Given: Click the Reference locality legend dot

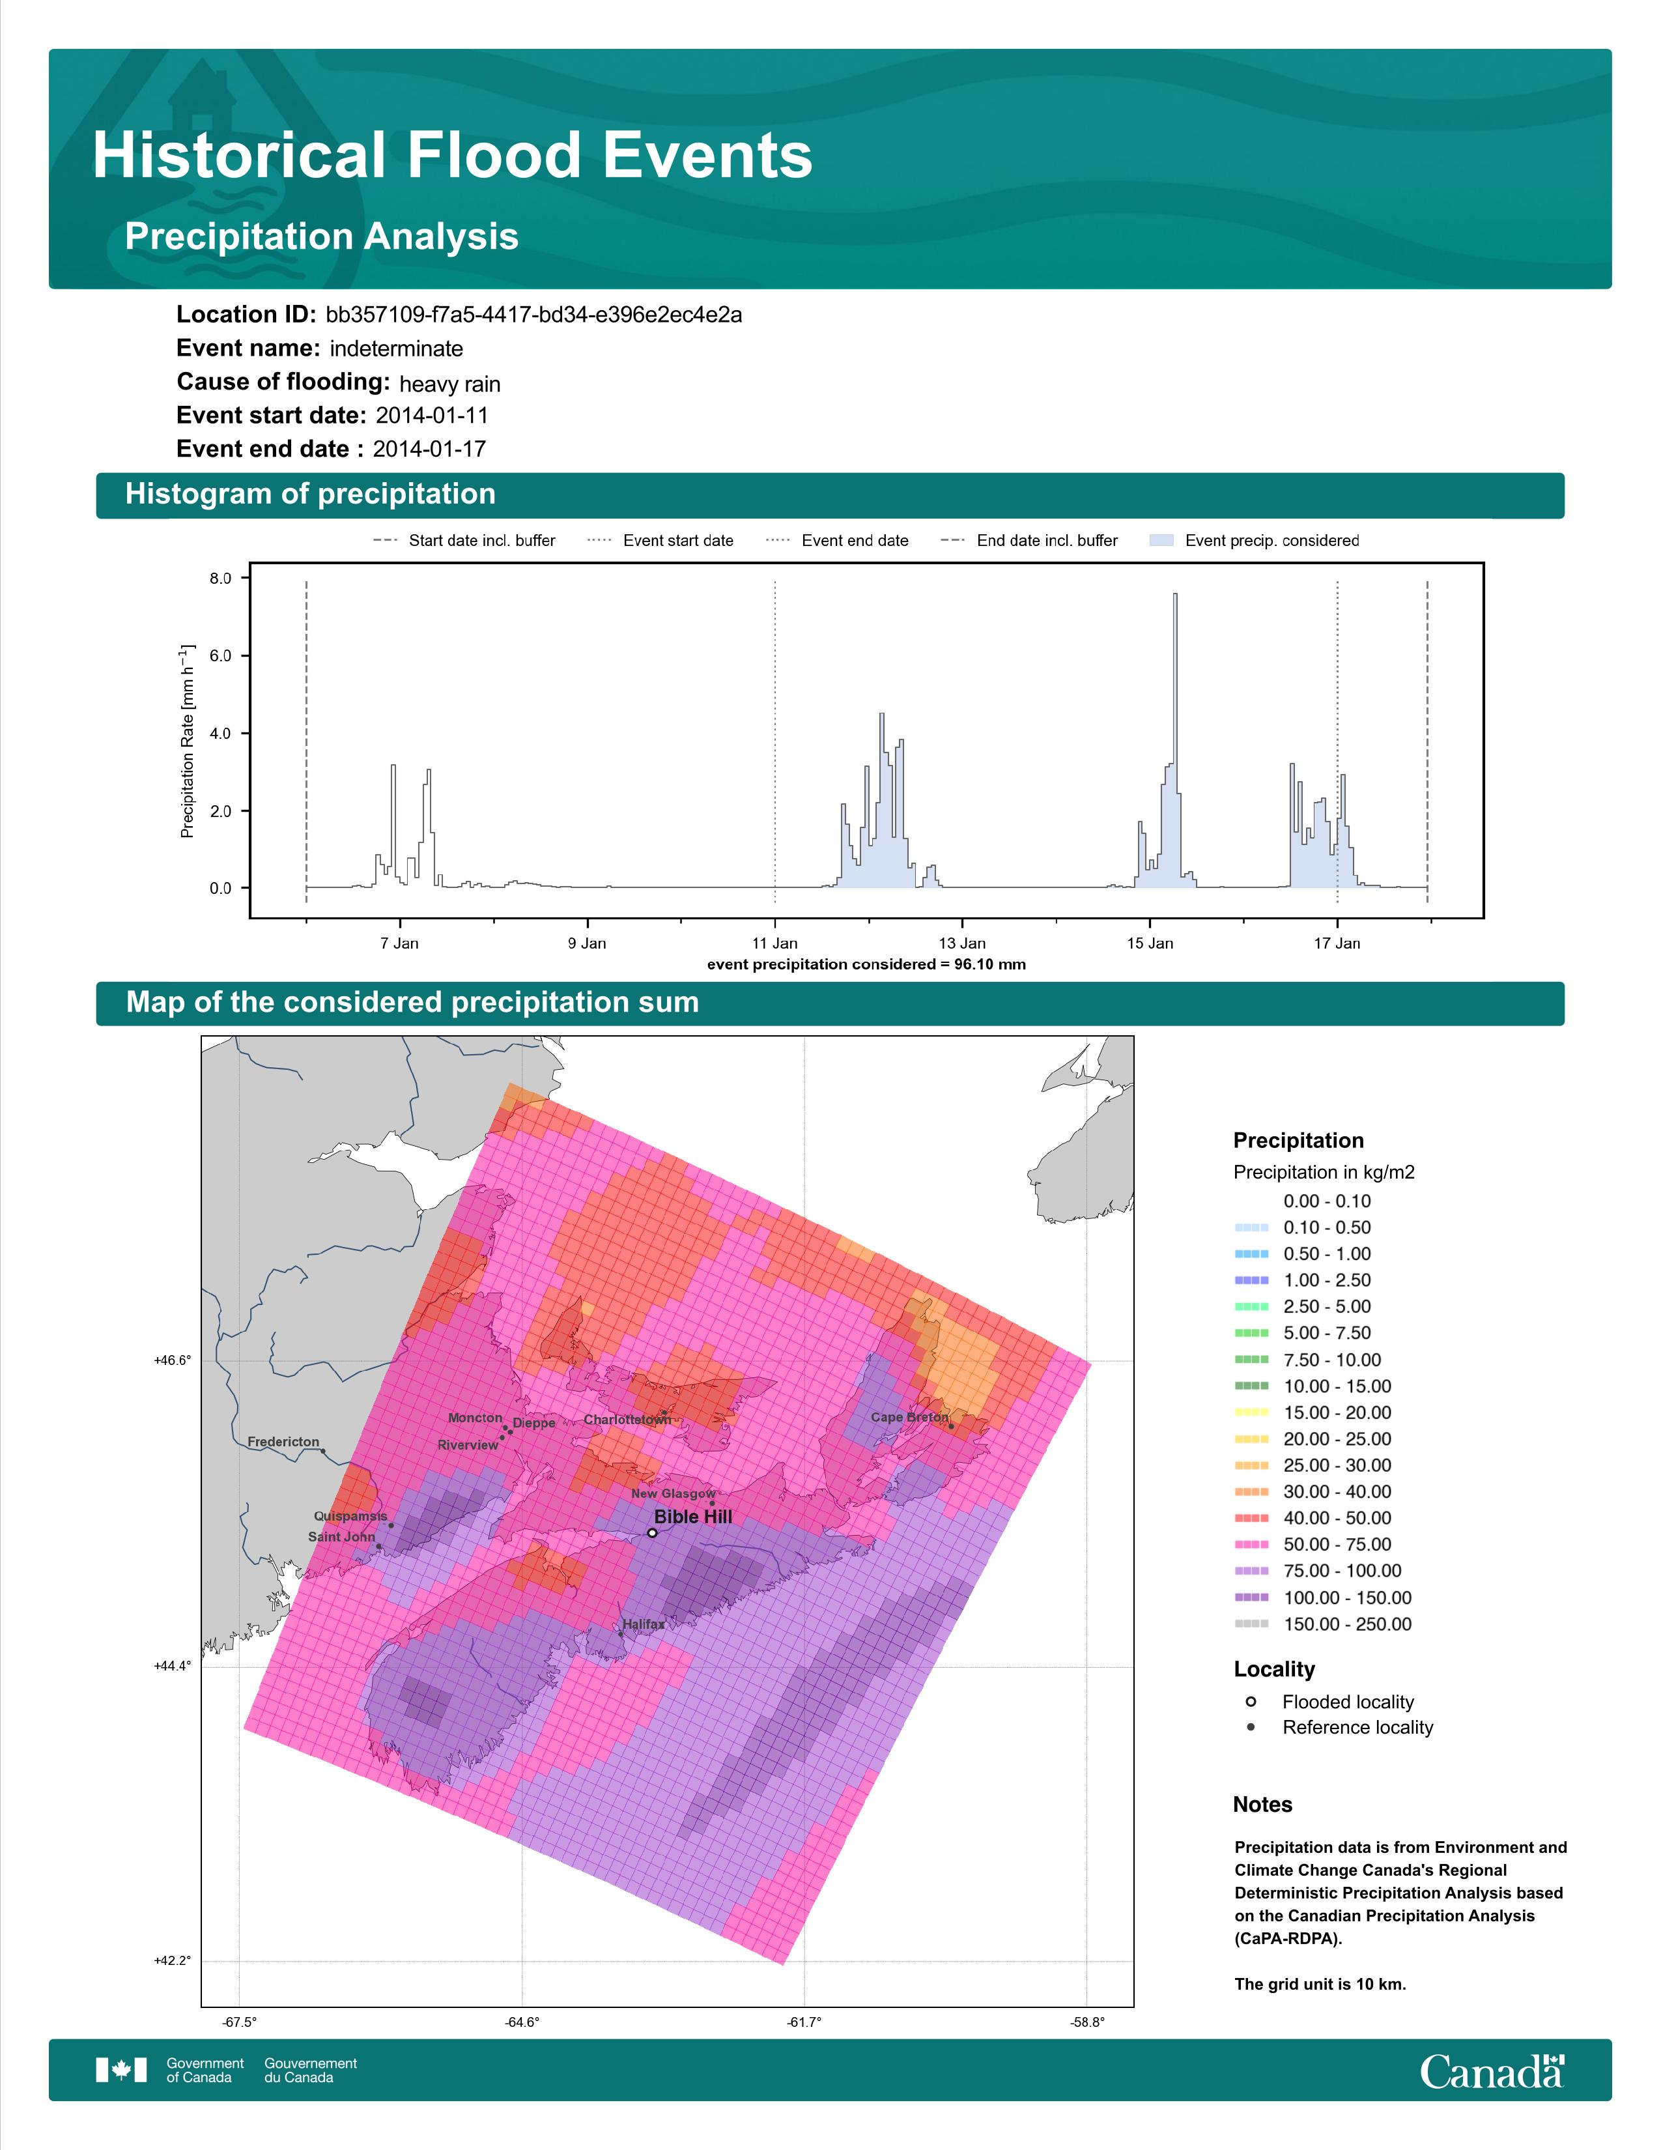Looking at the screenshot, I should (1251, 1727).
